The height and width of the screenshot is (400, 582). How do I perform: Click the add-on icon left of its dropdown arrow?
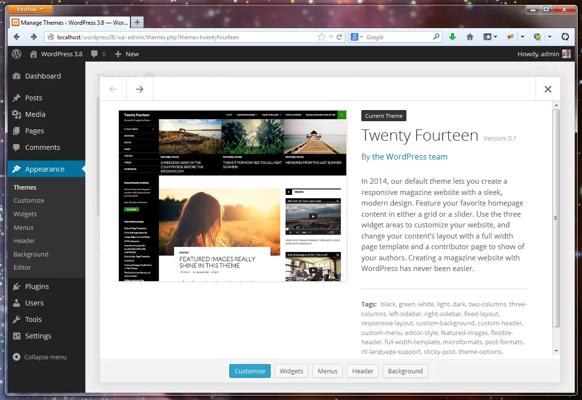(x=510, y=37)
